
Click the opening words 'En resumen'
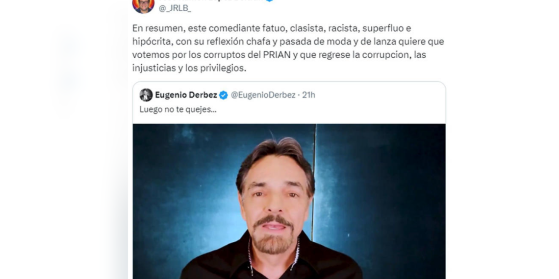(x=152, y=28)
